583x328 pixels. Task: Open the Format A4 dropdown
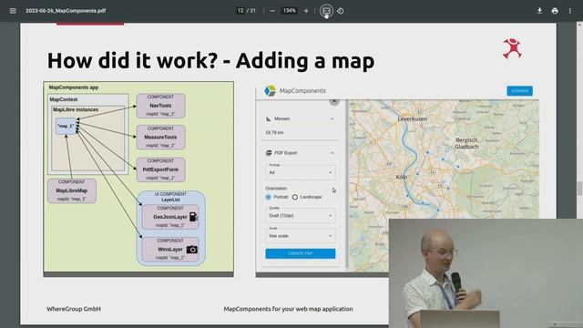pos(300,172)
